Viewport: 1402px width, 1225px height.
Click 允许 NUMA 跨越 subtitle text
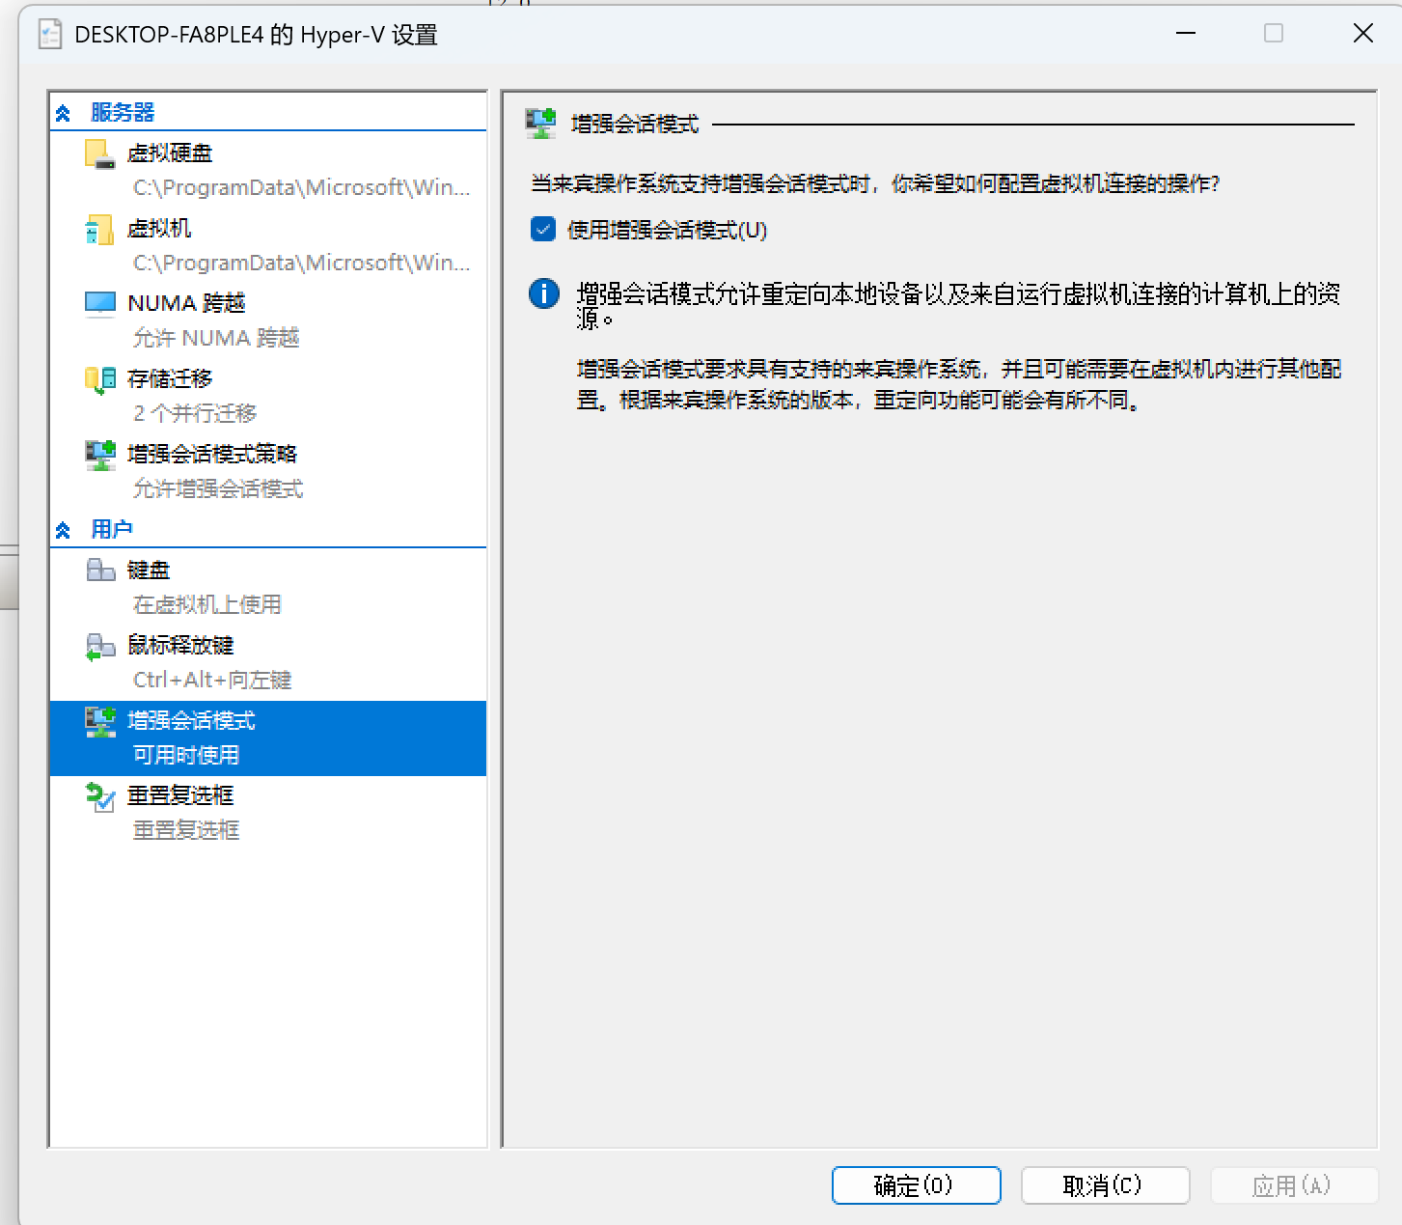[216, 338]
